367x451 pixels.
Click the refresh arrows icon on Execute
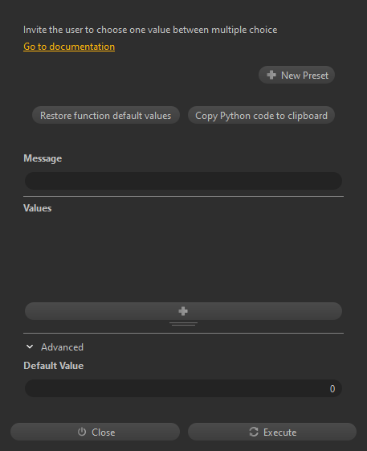click(254, 432)
